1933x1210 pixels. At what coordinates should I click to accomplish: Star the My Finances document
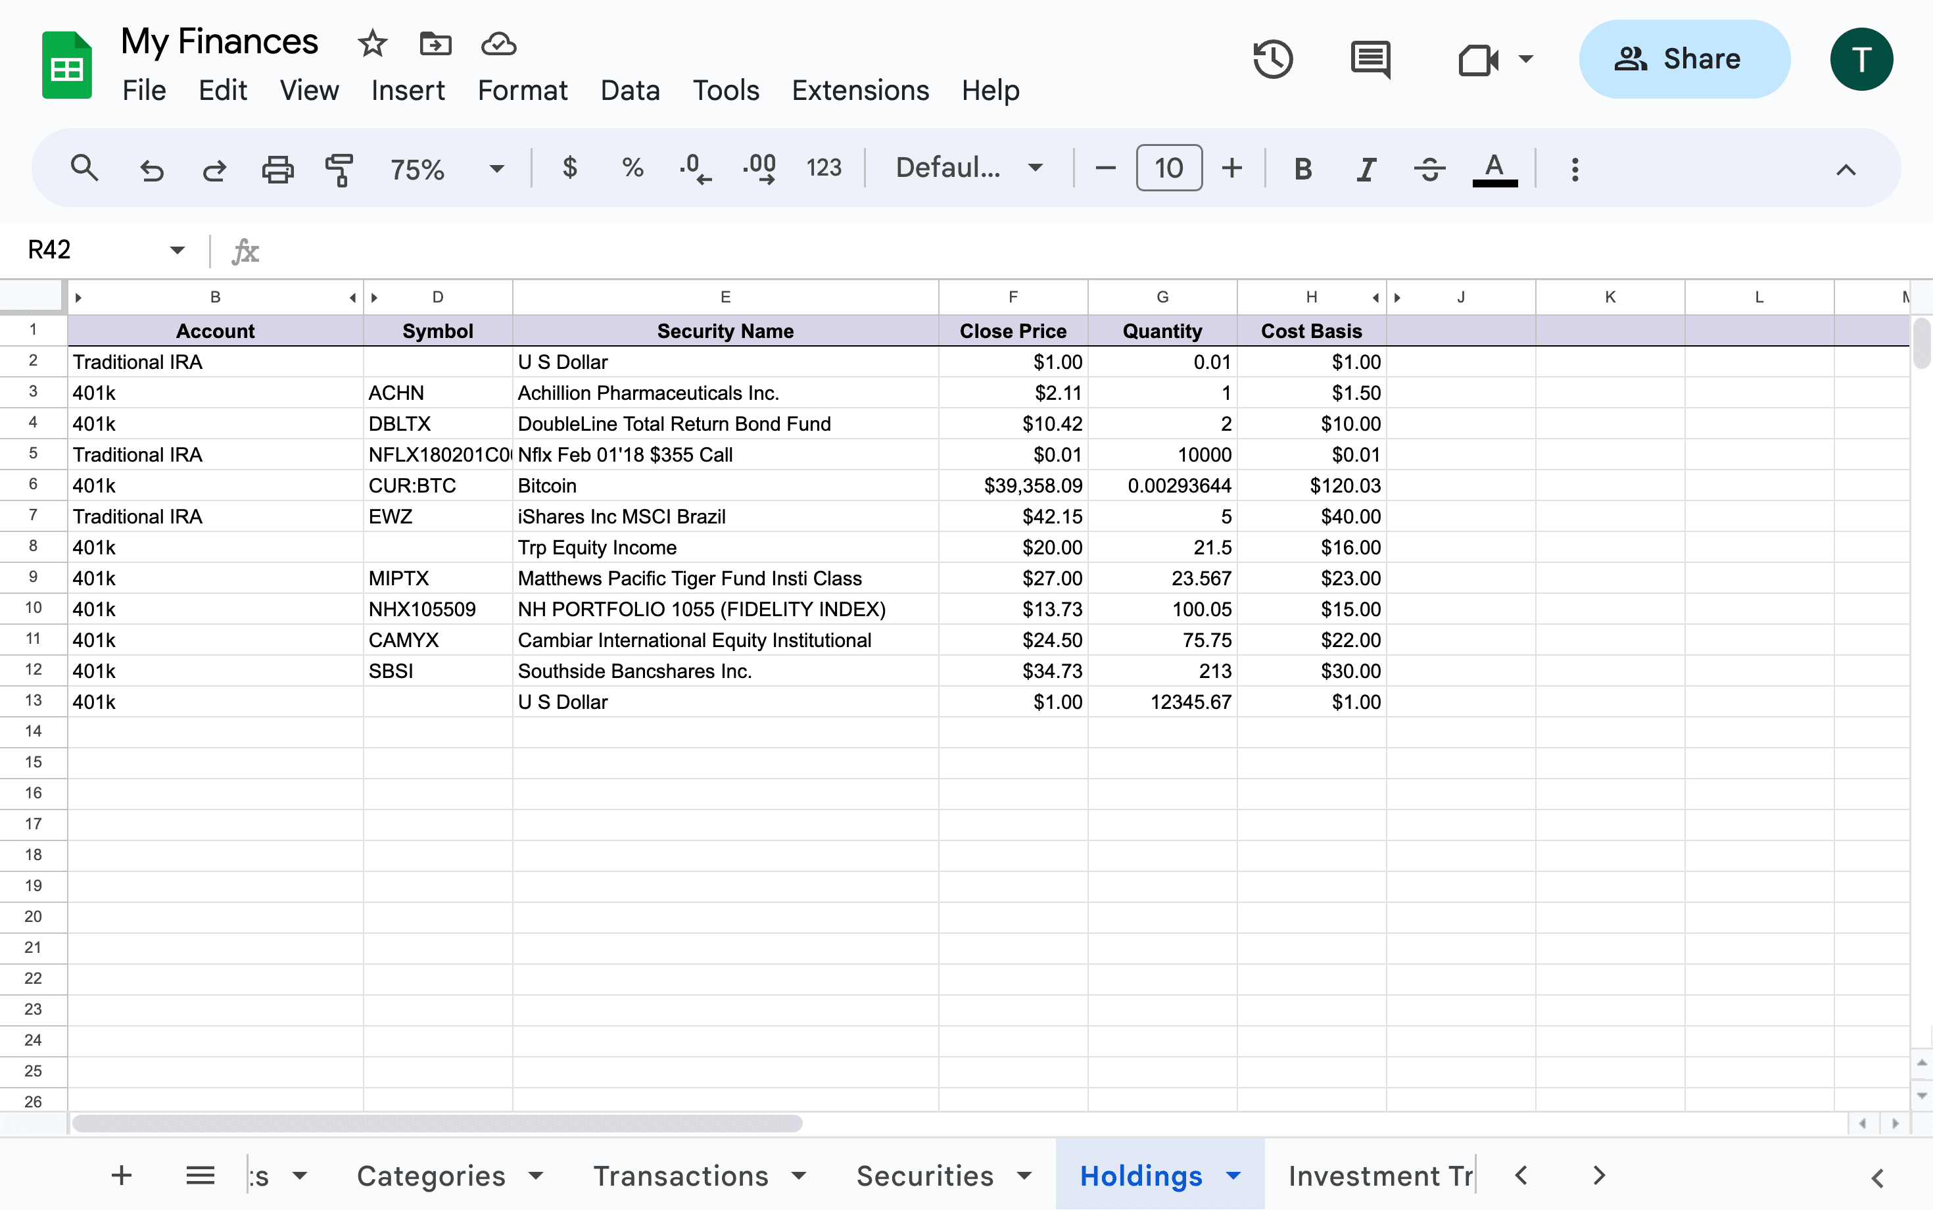[x=372, y=43]
